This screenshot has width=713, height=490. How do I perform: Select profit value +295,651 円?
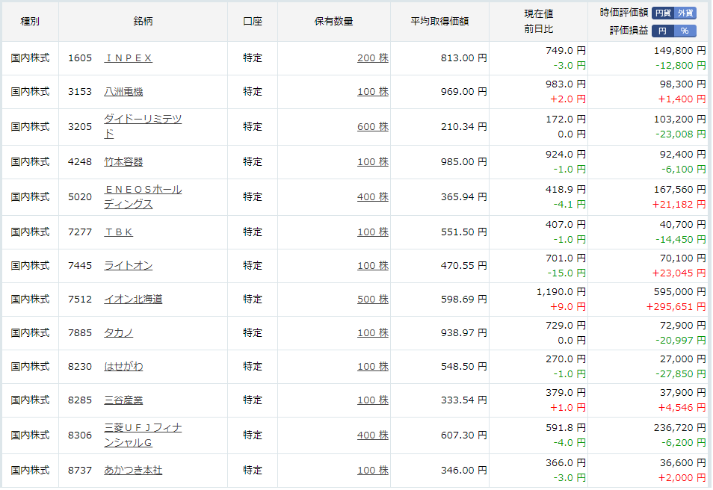(x=676, y=307)
